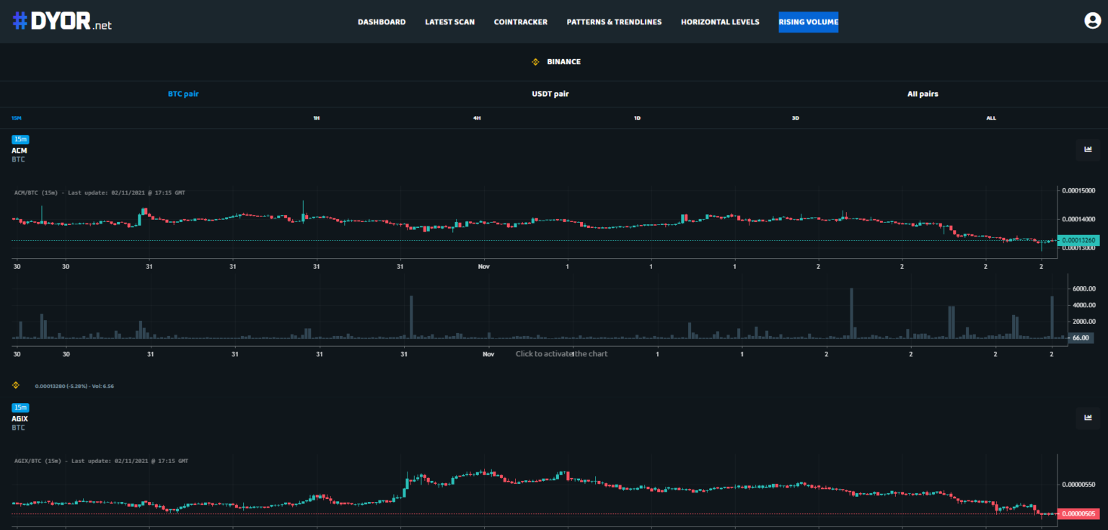Image resolution: width=1108 pixels, height=530 pixels.
Task: Click the Binance icon next to the ACM price summary
Action: click(x=16, y=386)
